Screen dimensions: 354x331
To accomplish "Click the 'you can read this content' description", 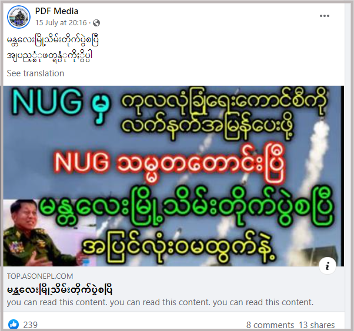I will coord(160,302).
